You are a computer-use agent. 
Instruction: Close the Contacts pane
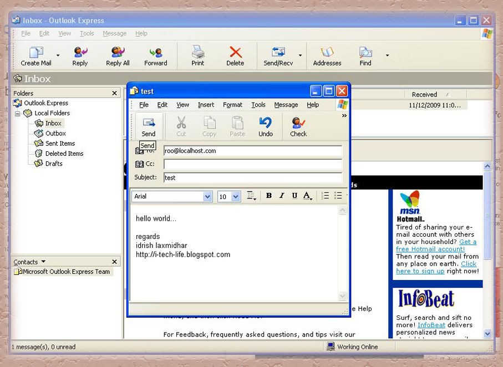tap(115, 262)
